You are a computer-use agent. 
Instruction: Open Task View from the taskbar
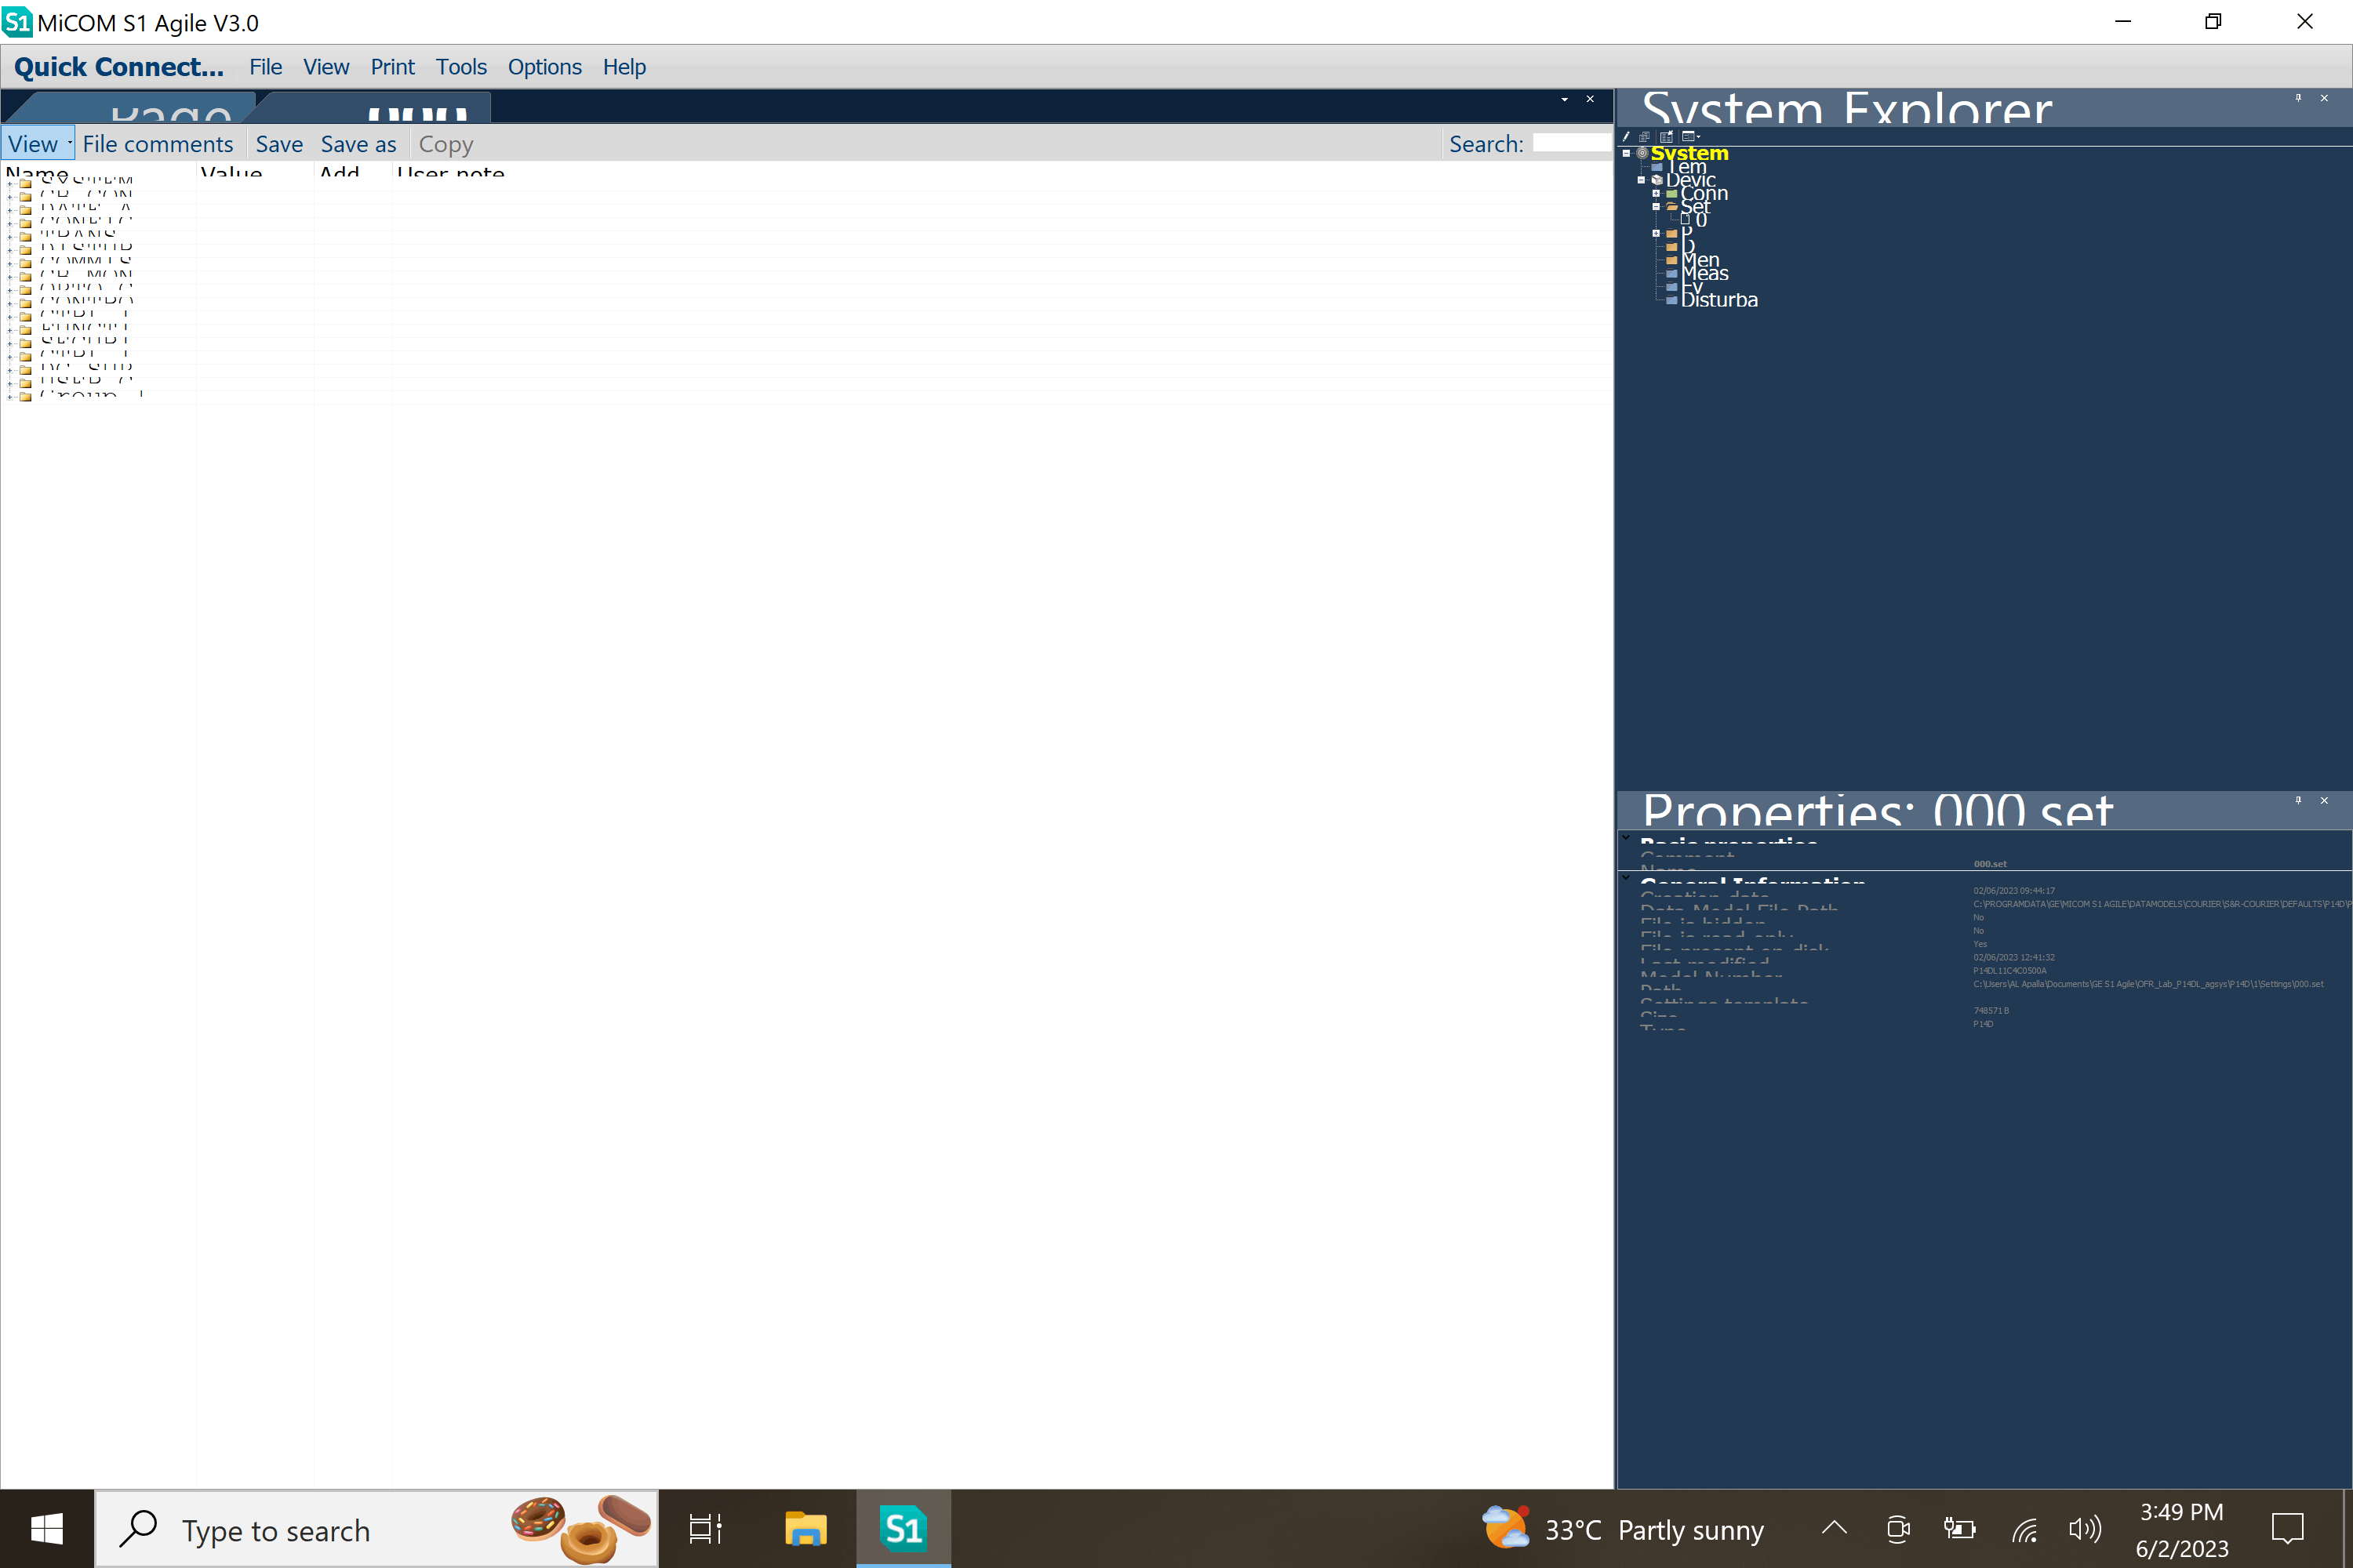pos(705,1529)
